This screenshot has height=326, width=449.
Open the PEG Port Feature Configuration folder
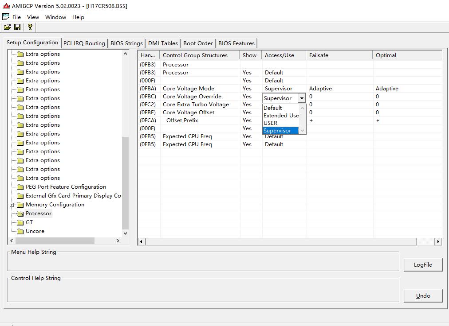[x=65, y=187]
